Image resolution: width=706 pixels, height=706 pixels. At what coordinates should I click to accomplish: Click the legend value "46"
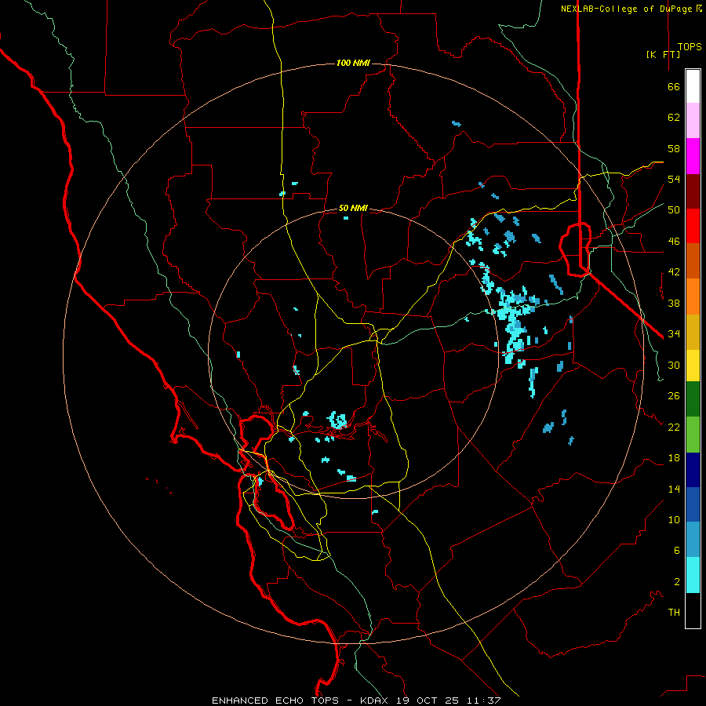coord(674,242)
